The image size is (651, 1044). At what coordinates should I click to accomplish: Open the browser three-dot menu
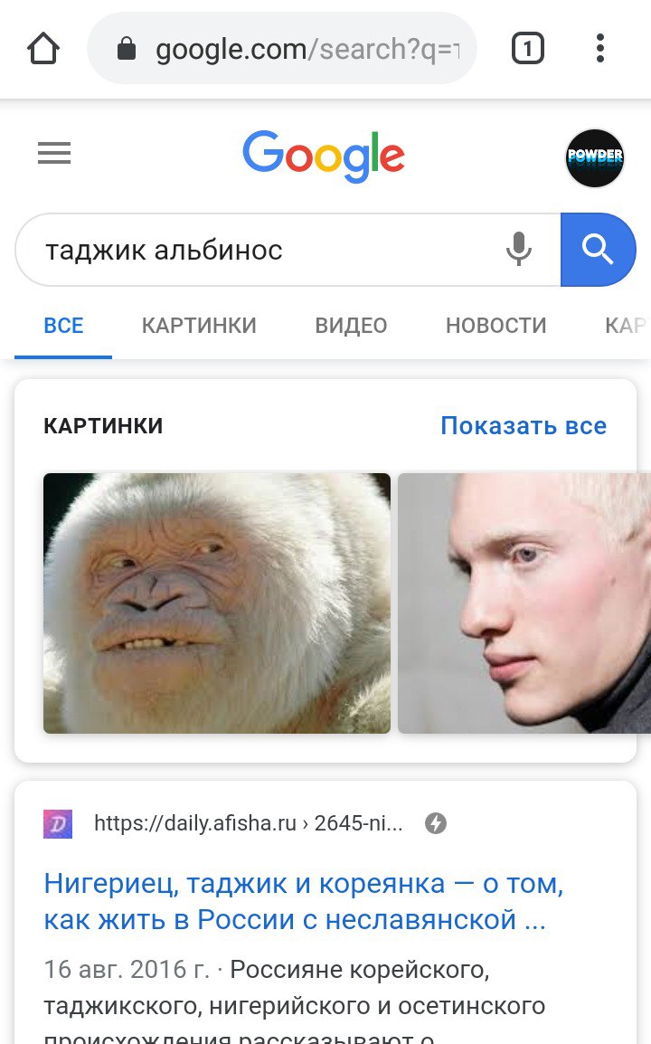tap(600, 49)
